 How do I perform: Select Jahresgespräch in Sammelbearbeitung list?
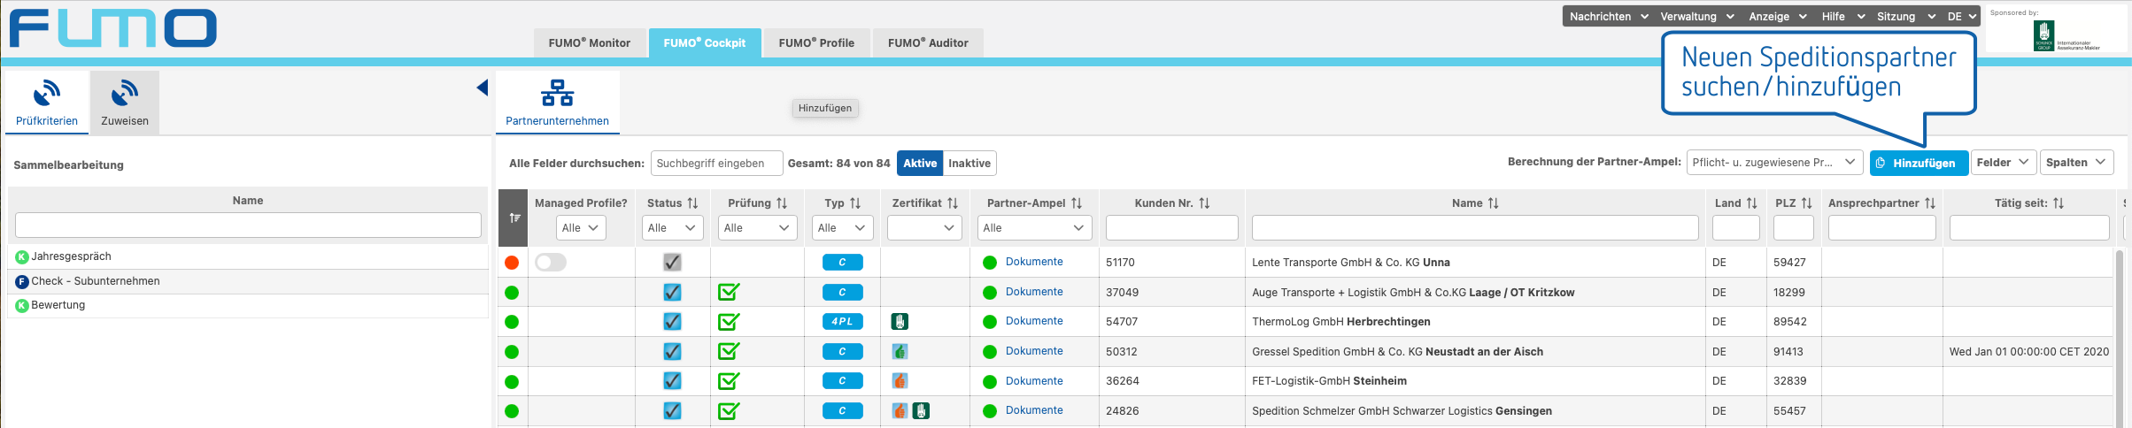click(248, 256)
